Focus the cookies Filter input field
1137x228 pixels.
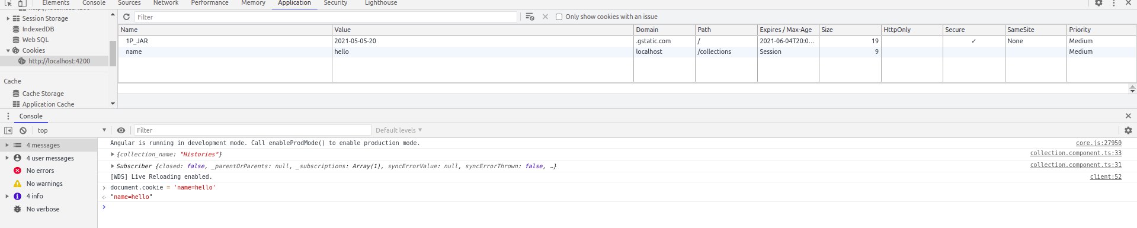(x=326, y=17)
